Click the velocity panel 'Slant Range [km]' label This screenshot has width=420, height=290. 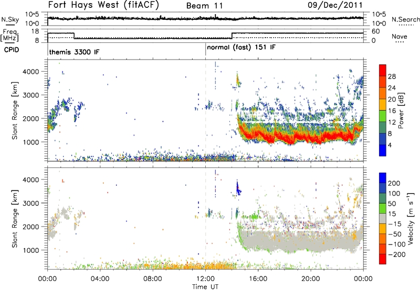tap(15, 219)
